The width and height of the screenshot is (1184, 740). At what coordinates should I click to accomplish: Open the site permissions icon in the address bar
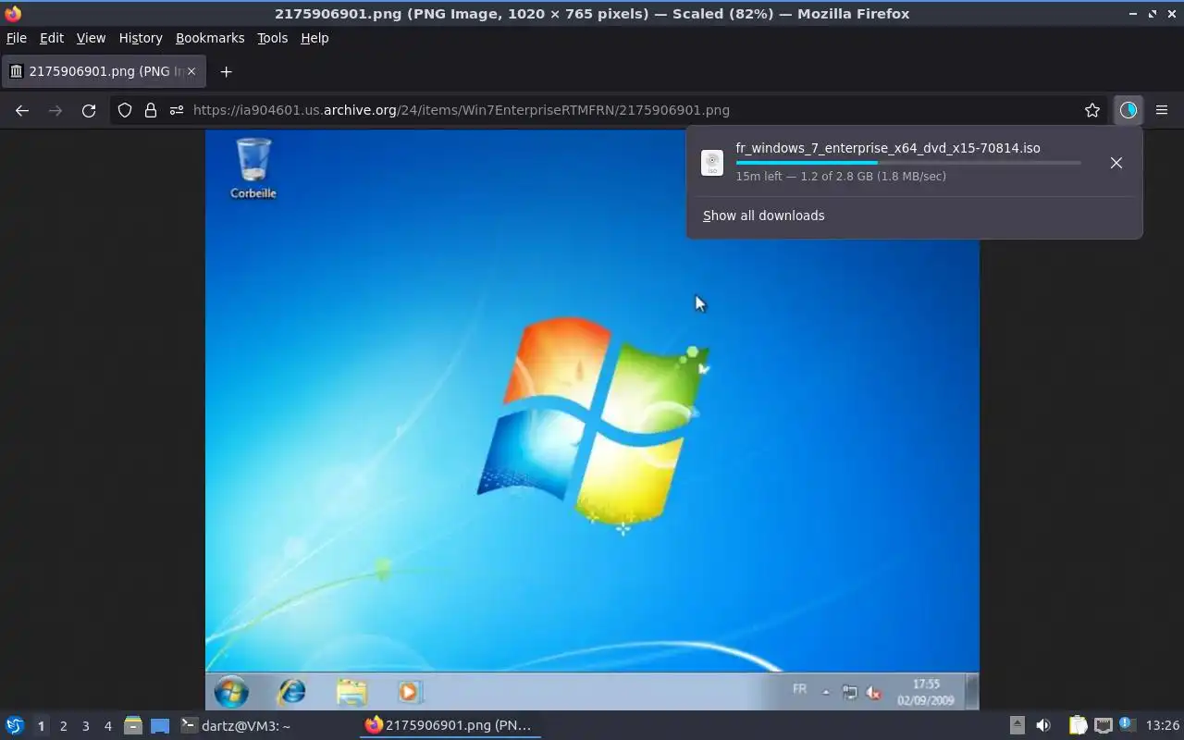point(177,110)
